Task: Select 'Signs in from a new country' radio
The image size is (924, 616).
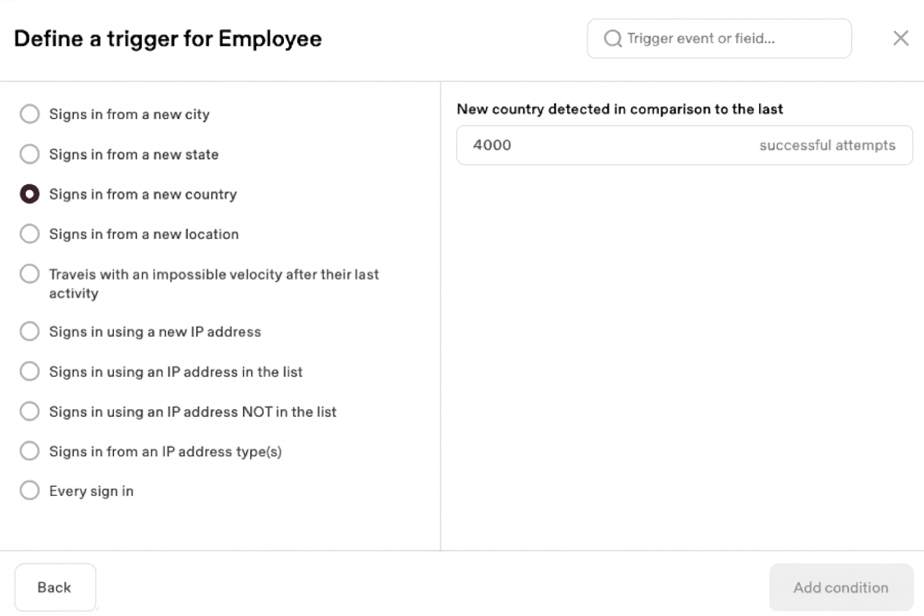Action: [x=29, y=194]
